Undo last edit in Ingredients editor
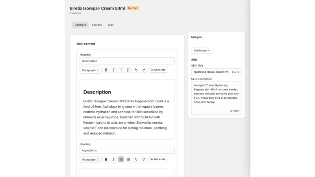315x177 pixels. (x=136, y=160)
